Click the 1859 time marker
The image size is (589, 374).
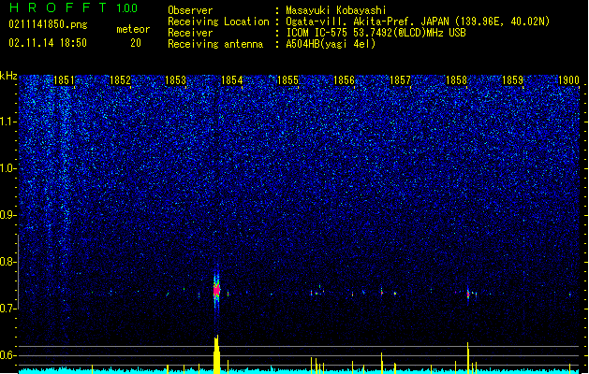point(512,80)
